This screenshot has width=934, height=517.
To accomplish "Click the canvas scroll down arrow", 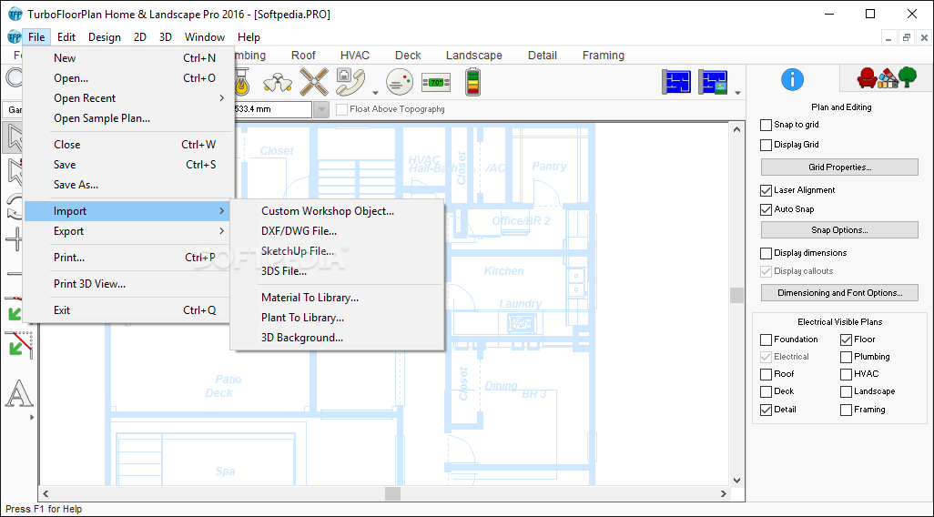I will point(736,480).
